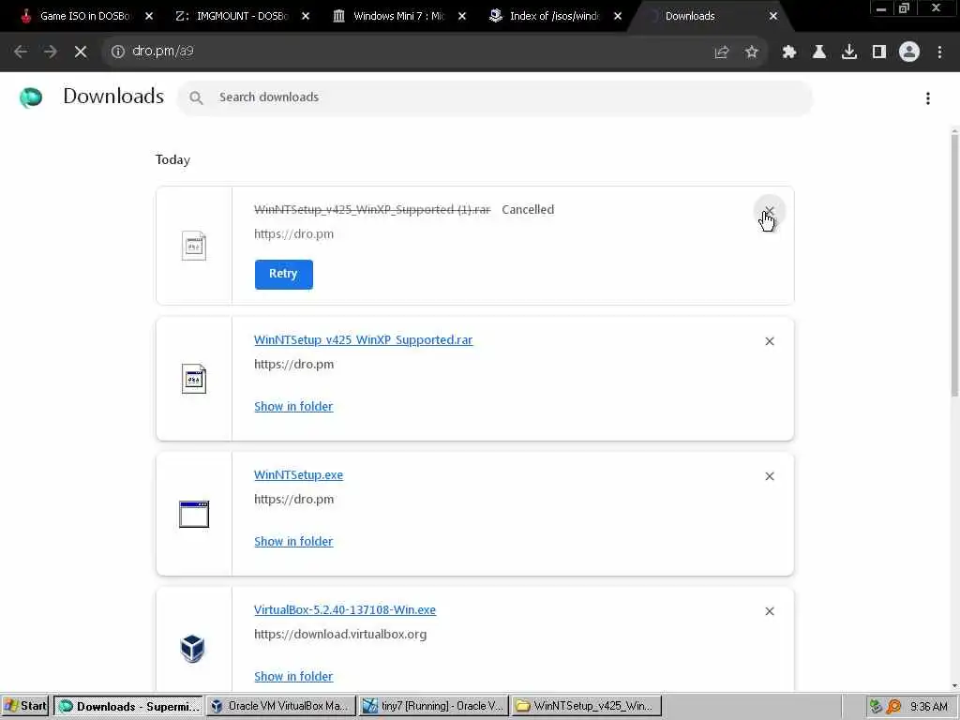This screenshot has width=960, height=720.
Task: Click the page vertical scrollbar thumb
Action: point(954,266)
